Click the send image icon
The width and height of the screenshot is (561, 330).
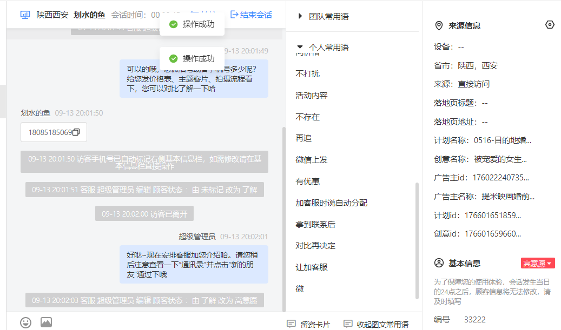(46, 322)
